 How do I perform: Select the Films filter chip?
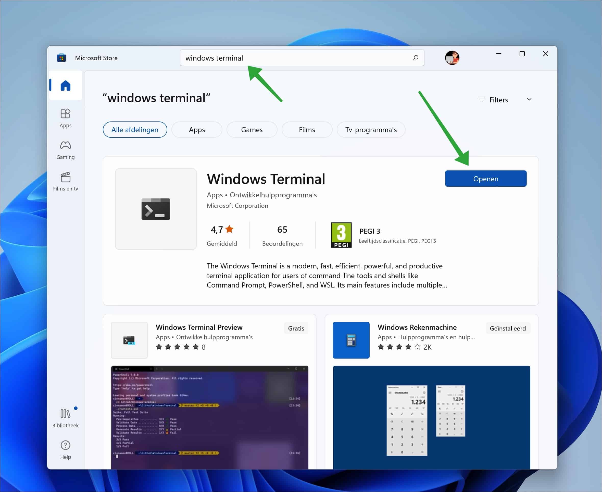click(307, 130)
